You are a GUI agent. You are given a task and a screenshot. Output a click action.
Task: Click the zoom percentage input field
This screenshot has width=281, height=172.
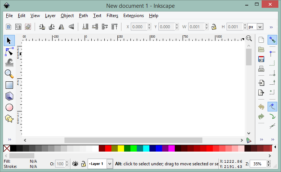point(258,164)
